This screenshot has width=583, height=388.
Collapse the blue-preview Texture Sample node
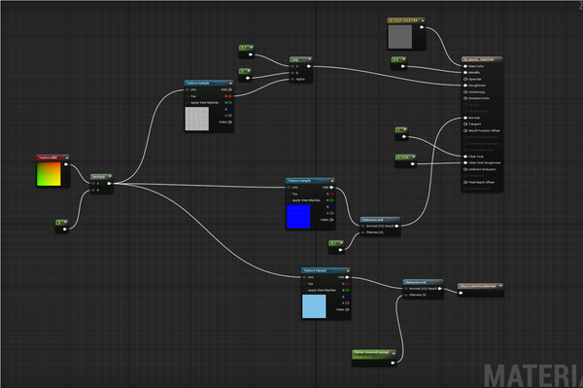pyautogui.click(x=332, y=181)
